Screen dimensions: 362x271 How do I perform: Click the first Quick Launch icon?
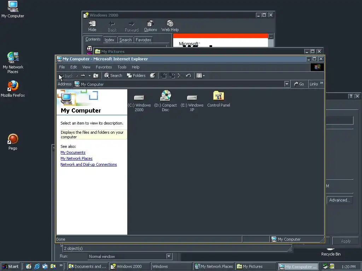click(29, 266)
